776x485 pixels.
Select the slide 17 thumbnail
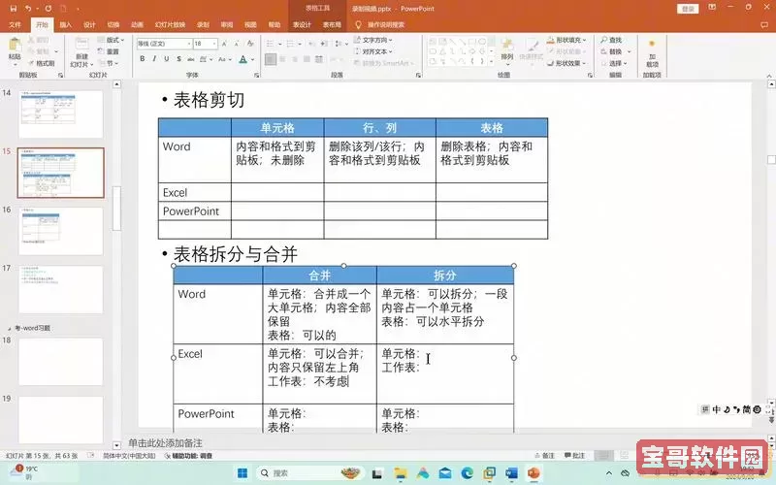(x=61, y=289)
